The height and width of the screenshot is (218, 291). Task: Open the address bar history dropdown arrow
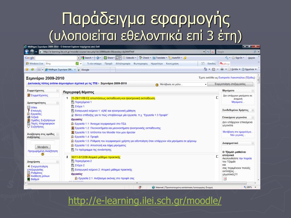click(x=204, y=52)
